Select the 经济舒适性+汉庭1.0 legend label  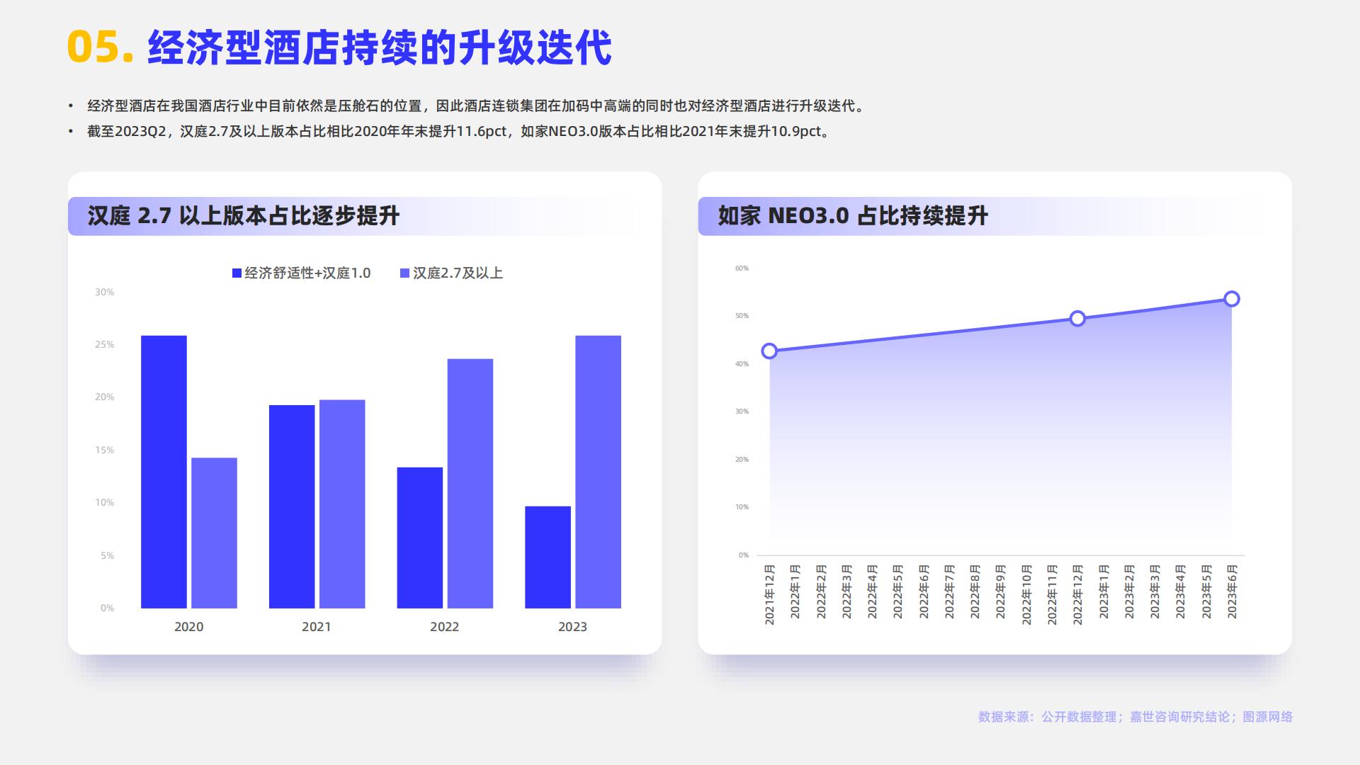click(307, 273)
